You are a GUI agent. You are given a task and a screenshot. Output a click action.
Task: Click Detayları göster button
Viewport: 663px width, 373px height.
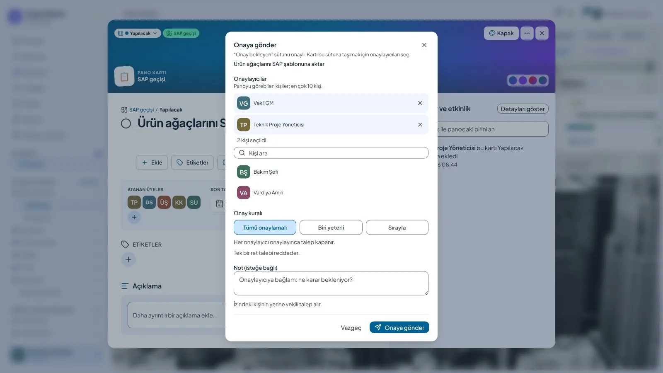[523, 109]
